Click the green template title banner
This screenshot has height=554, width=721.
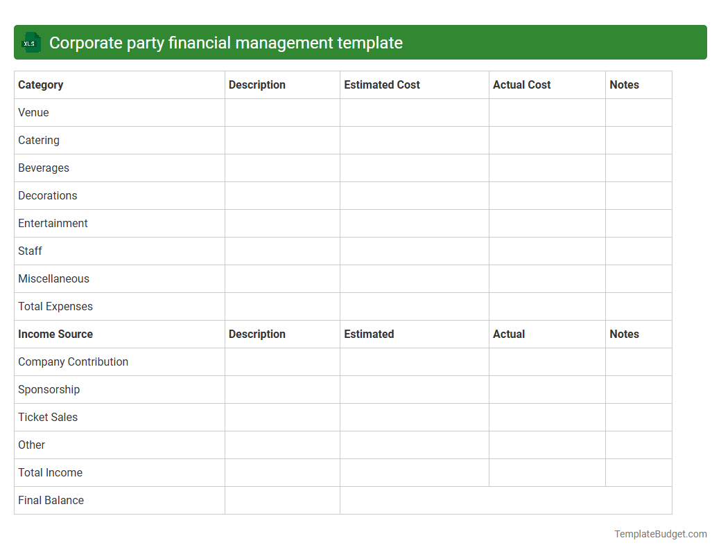[x=360, y=42]
